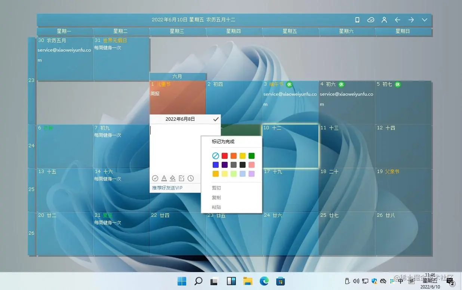Select today's cell 10 十二
This screenshot has height=290, width=462.
(x=290, y=146)
